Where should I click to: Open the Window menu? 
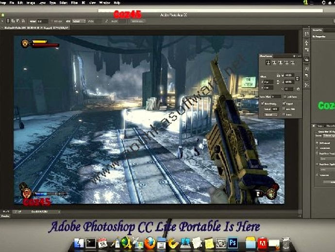(x=104, y=3)
